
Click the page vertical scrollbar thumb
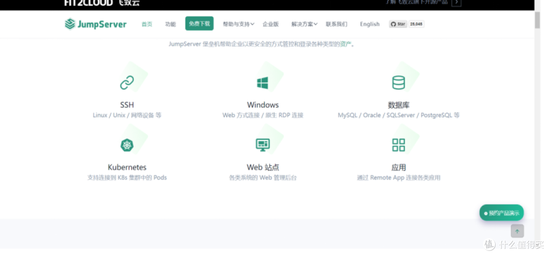[537, 20]
